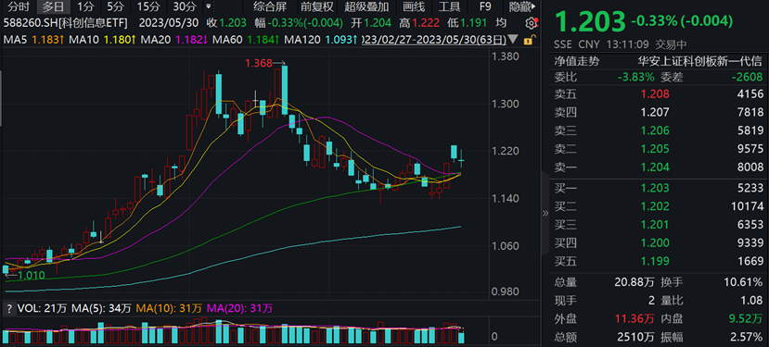Click the 委比 value -3.83%
This screenshot has height=347, width=769.
click(635, 77)
